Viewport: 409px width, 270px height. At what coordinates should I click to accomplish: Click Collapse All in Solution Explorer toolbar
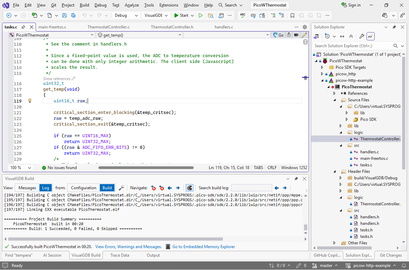pyautogui.click(x=351, y=36)
